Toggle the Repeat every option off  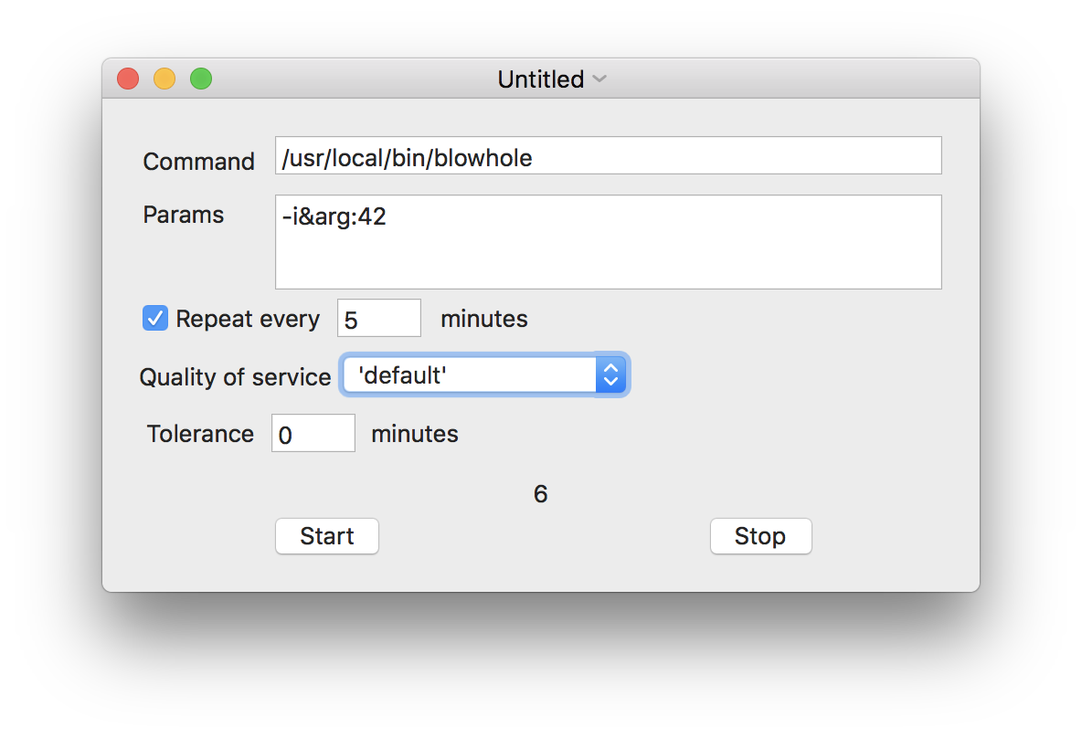pyautogui.click(x=154, y=318)
